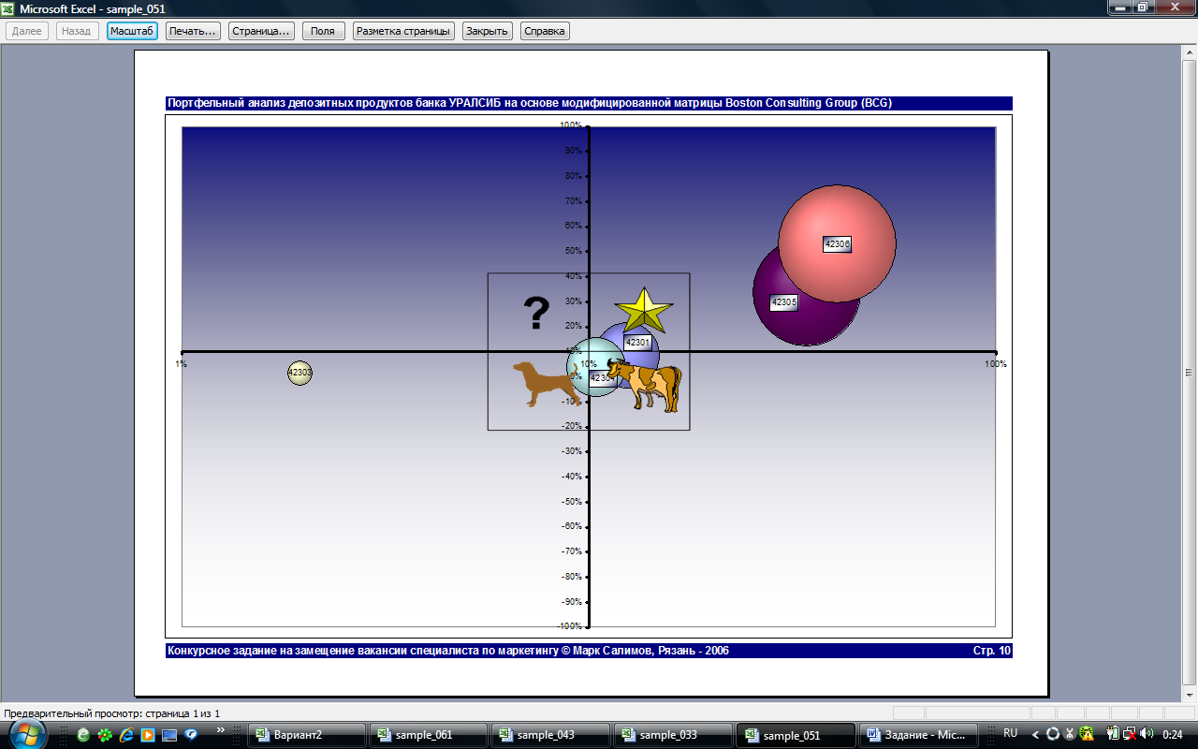
Task: Click the Стр. 10 page number
Action: point(992,651)
